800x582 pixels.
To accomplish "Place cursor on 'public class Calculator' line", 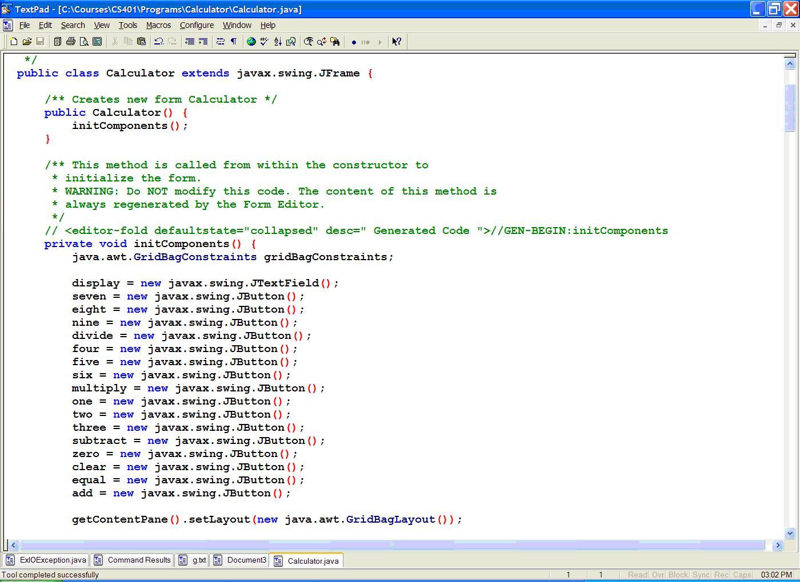I will pyautogui.click(x=195, y=73).
